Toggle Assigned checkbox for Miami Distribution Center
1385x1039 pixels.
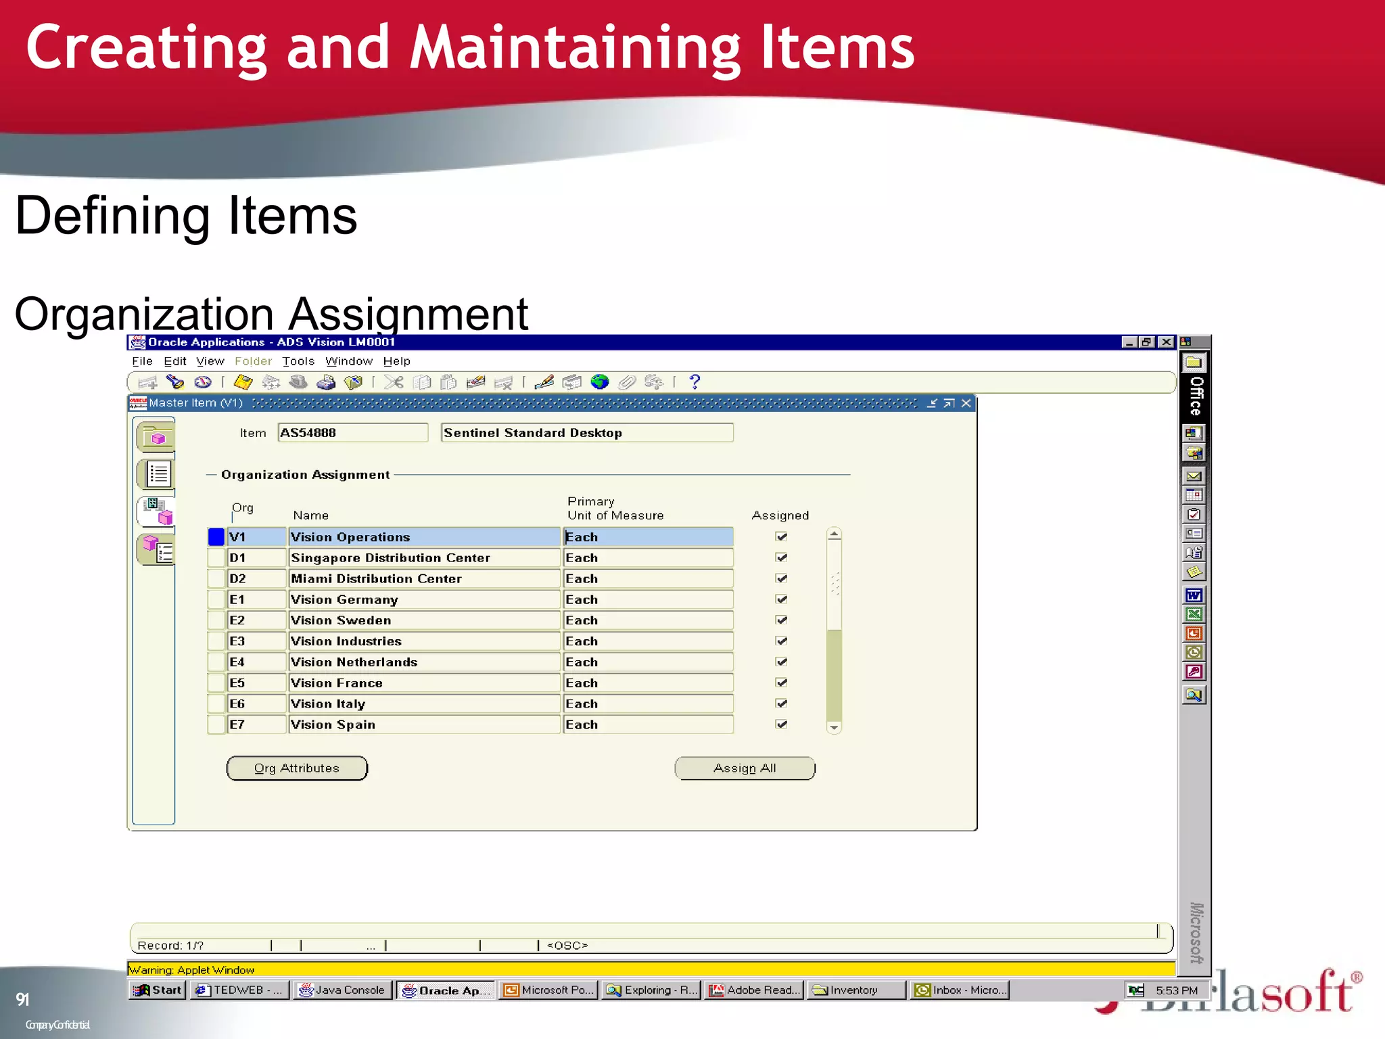point(781,578)
